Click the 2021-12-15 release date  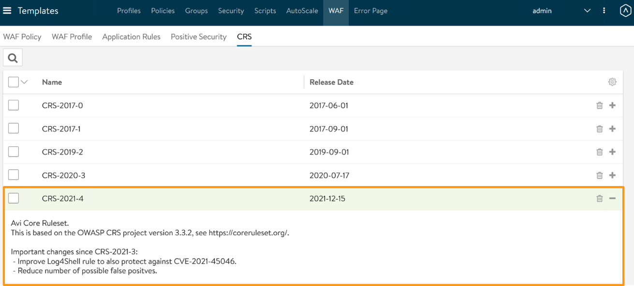tap(327, 198)
